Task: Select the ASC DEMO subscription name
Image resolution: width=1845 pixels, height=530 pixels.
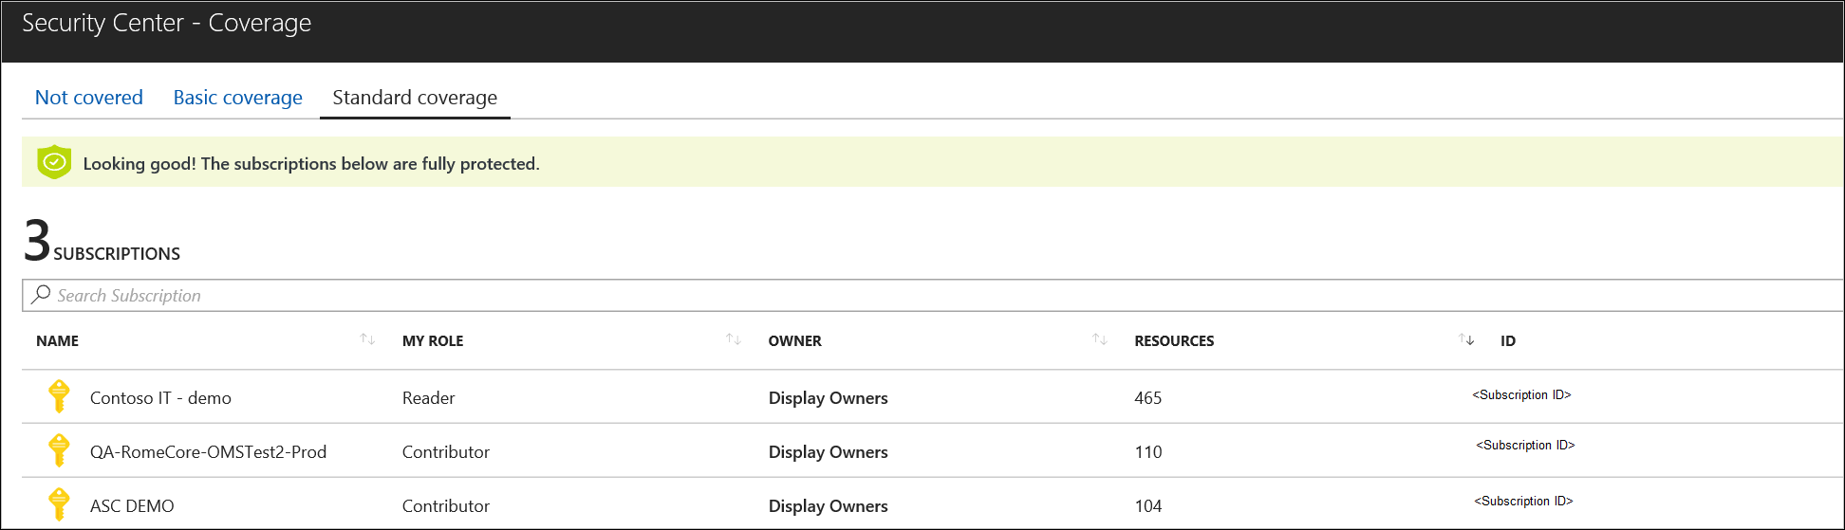Action: (132, 506)
